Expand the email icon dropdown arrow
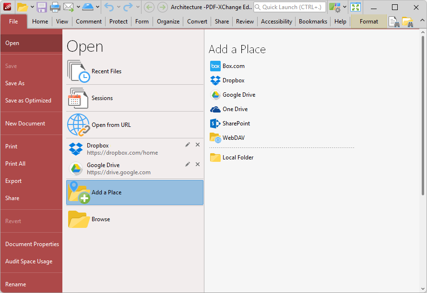Image resolution: width=427 pixels, height=293 pixels. coord(78,7)
